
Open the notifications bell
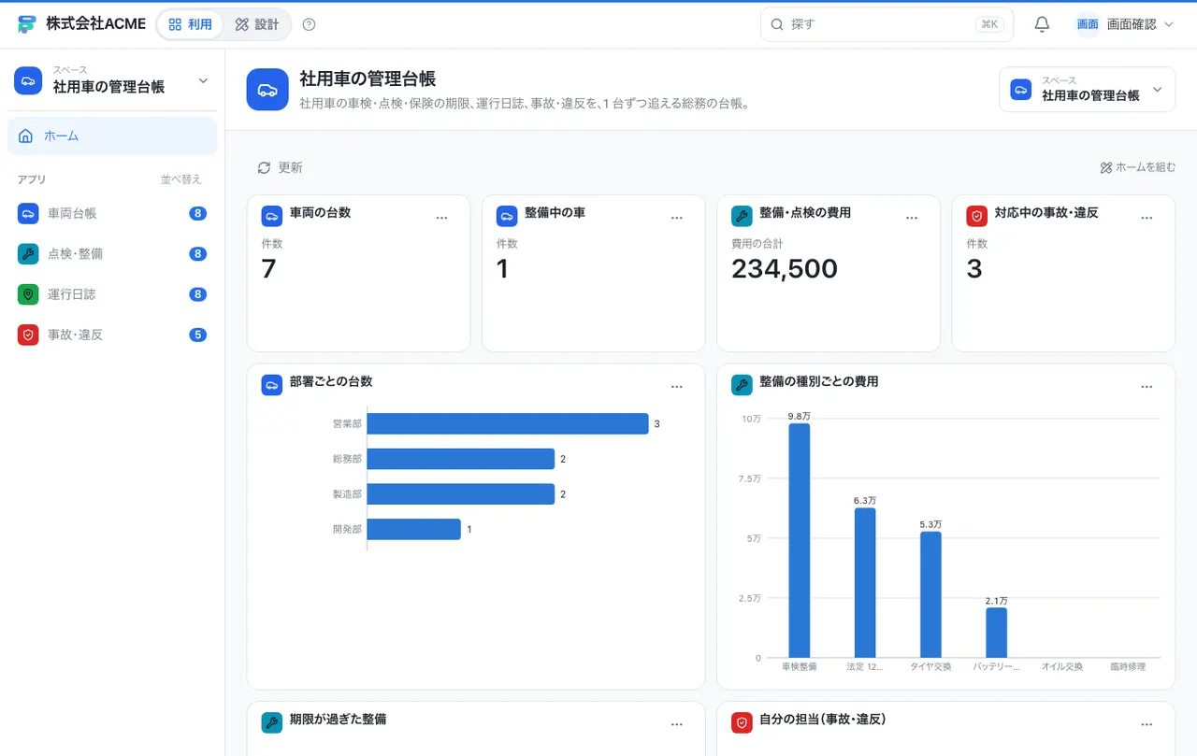pos(1042,24)
